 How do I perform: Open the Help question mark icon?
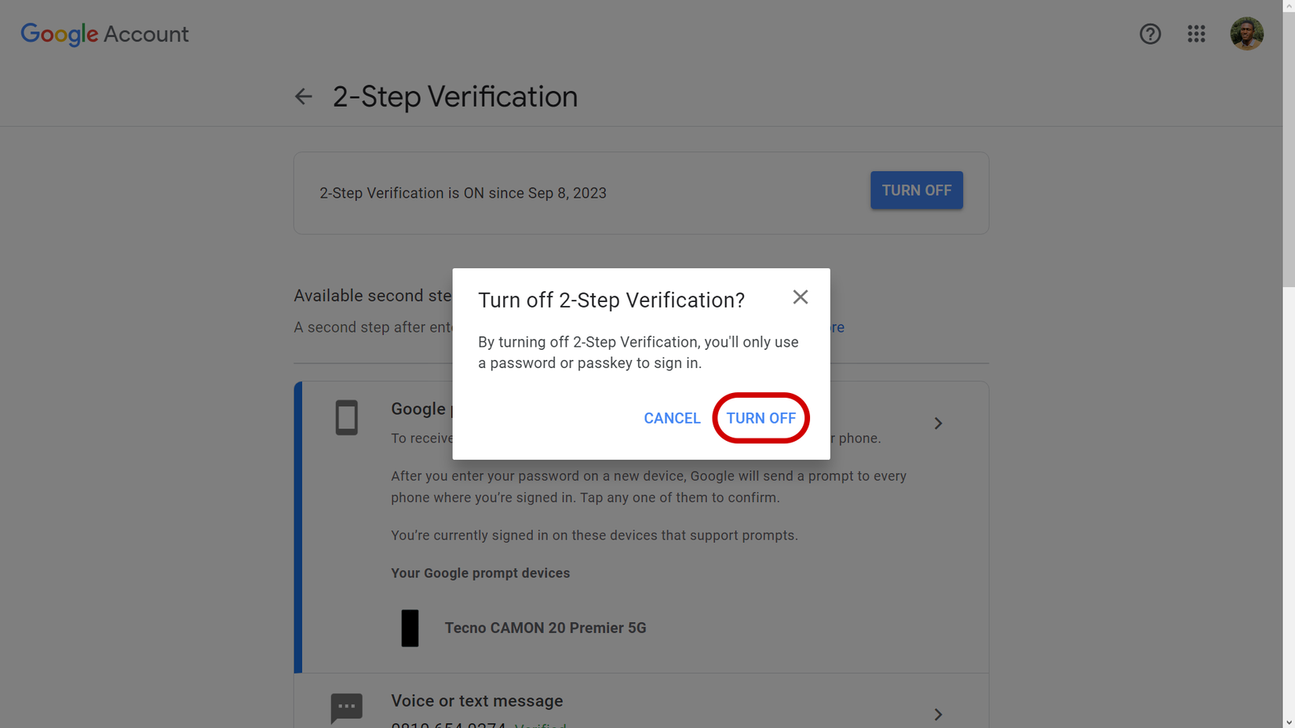pyautogui.click(x=1150, y=34)
